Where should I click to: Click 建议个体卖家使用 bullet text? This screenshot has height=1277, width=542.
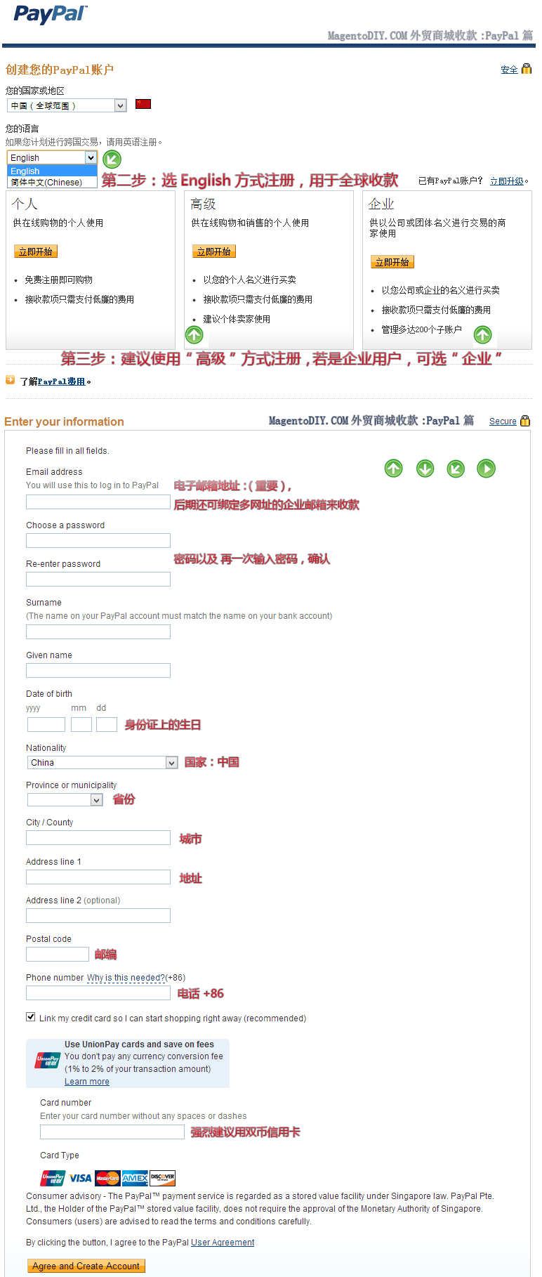237,319
